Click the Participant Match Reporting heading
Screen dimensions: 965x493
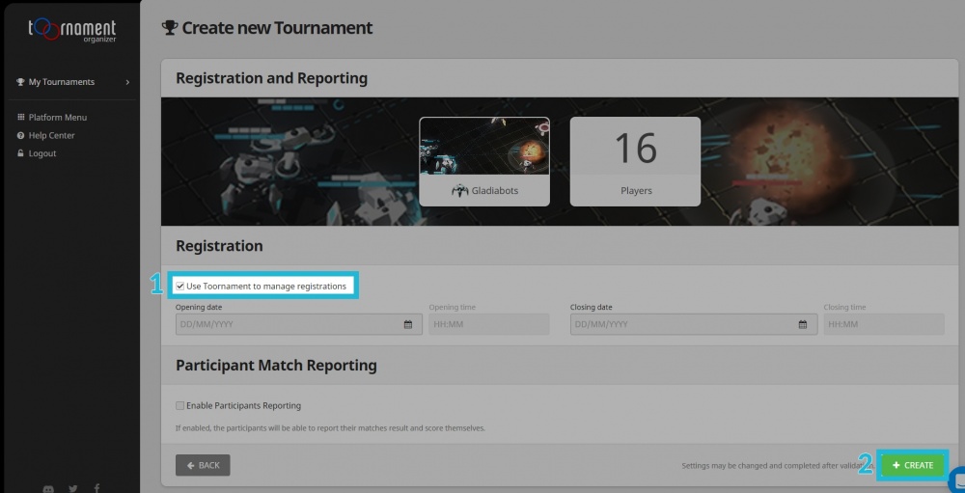click(276, 365)
